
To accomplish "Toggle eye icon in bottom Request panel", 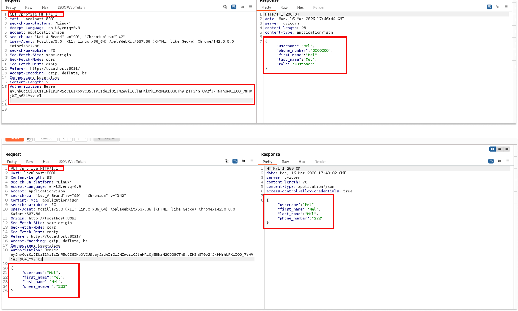I will coord(226,161).
